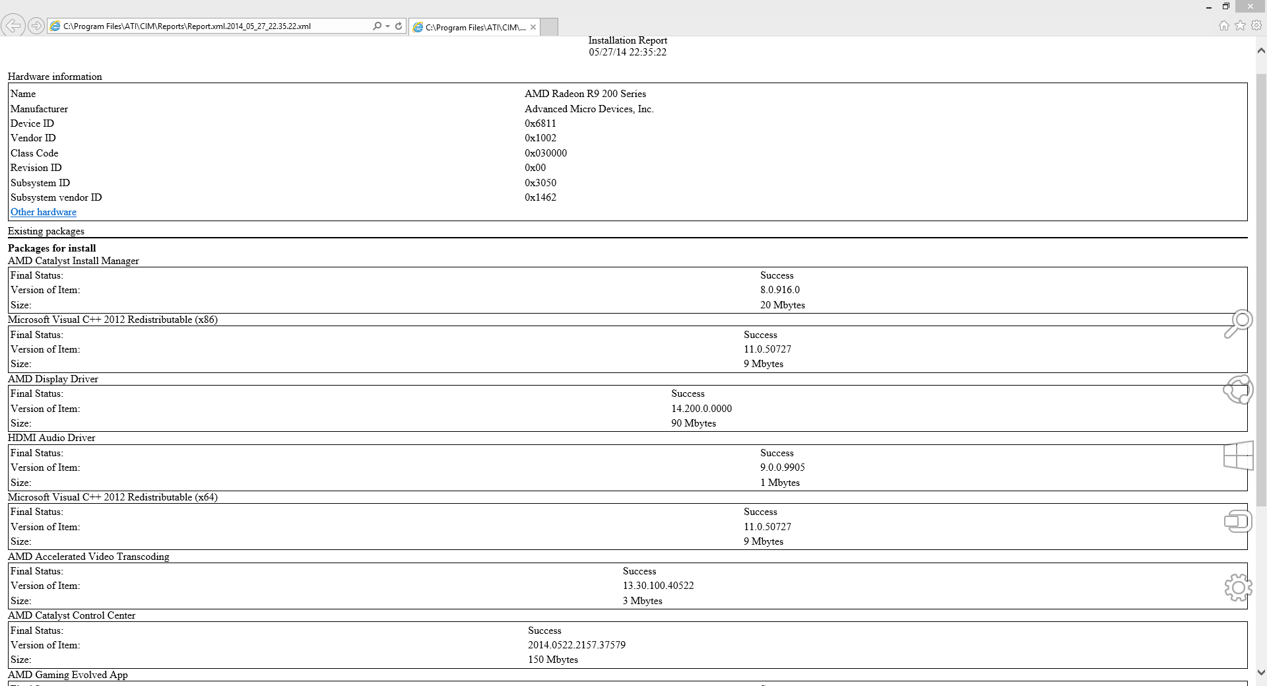Restore down the browser window
1267x686 pixels.
(1226, 7)
